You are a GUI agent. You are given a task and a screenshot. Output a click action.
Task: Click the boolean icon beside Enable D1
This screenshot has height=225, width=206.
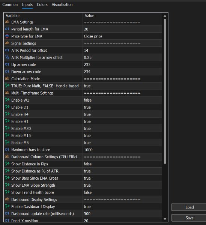click(7, 107)
